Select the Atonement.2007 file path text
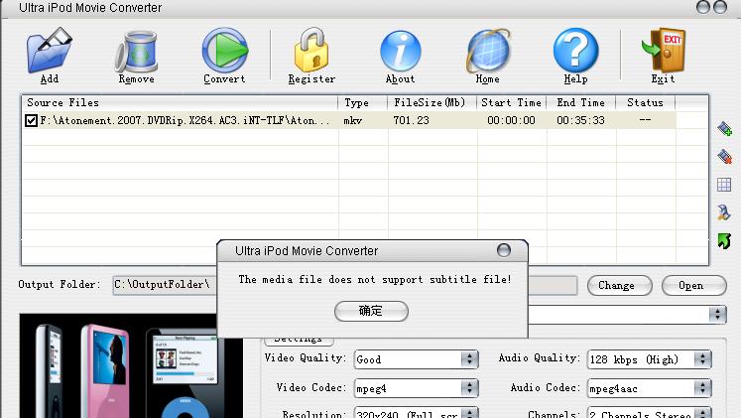This screenshot has width=741, height=418. click(x=185, y=120)
